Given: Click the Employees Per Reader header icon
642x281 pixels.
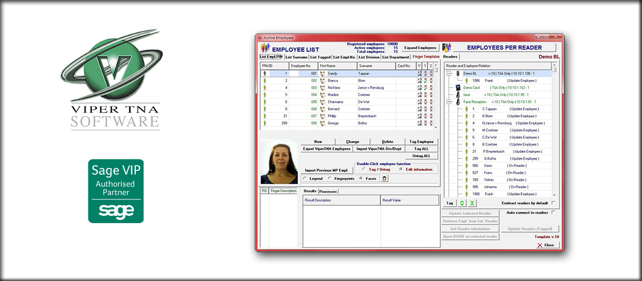Looking at the screenshot, I should pyautogui.click(x=447, y=48).
